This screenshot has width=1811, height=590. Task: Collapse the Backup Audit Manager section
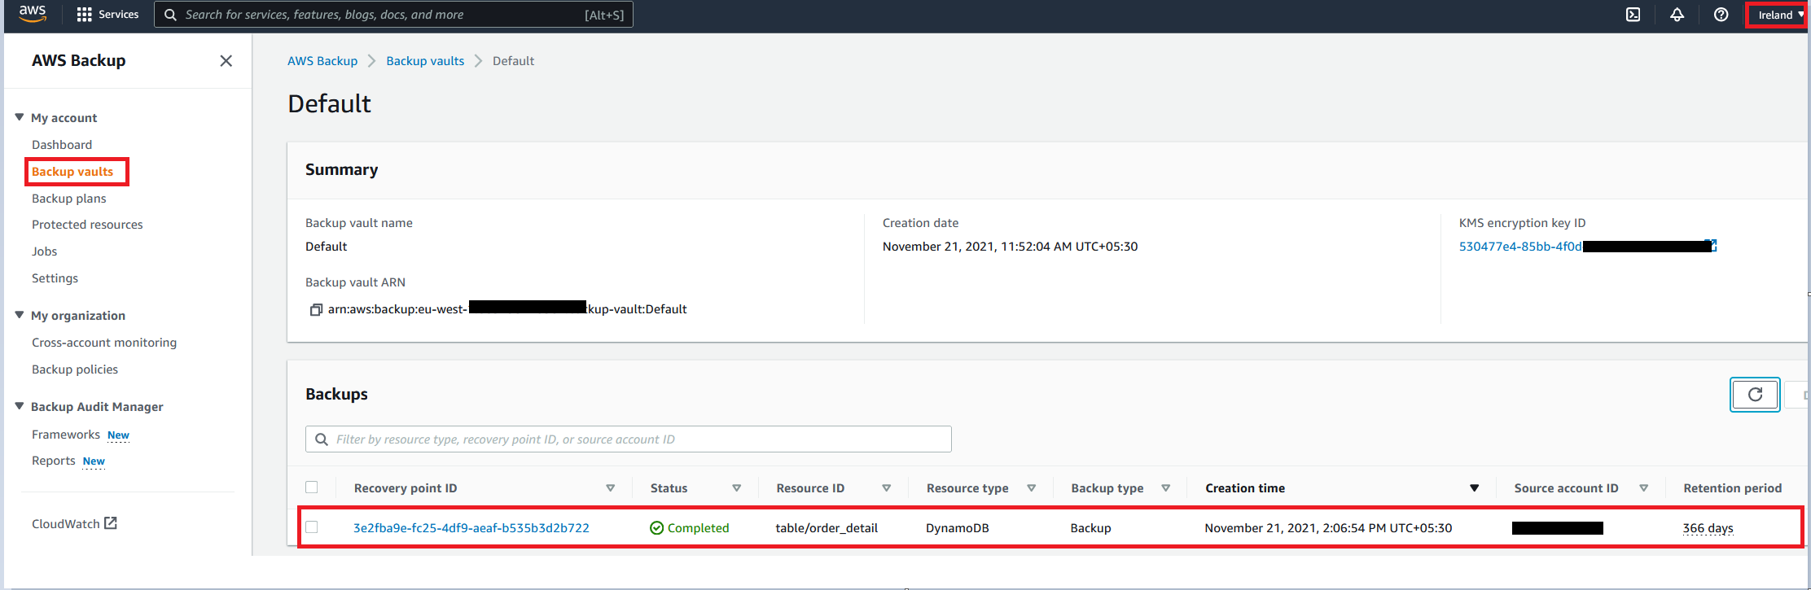[x=20, y=406]
